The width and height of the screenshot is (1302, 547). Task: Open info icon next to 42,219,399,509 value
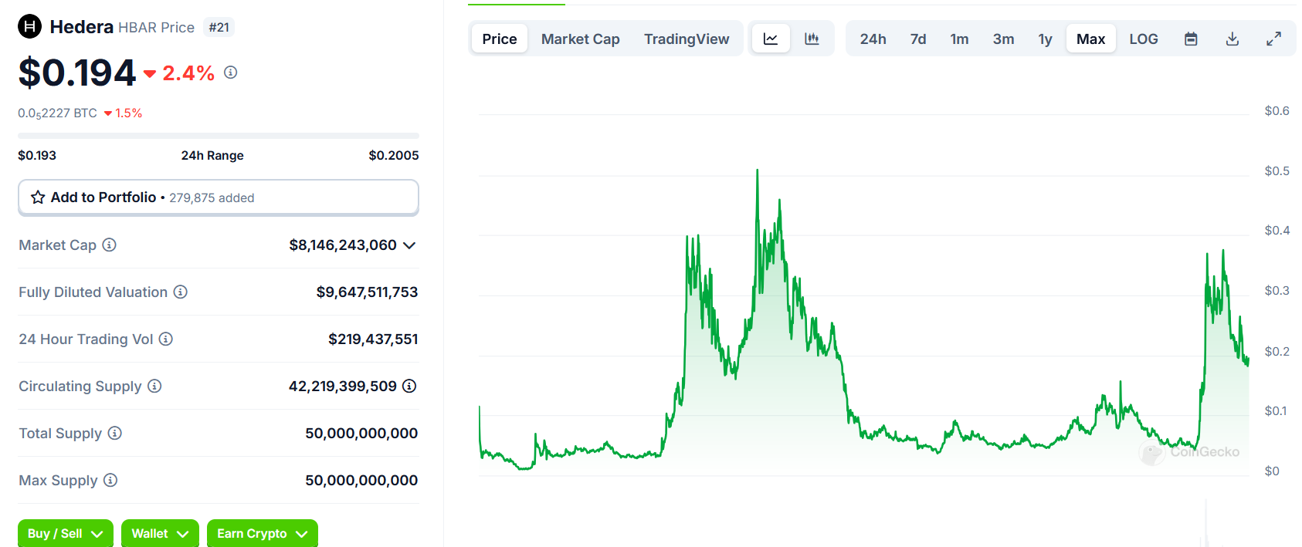(x=409, y=386)
